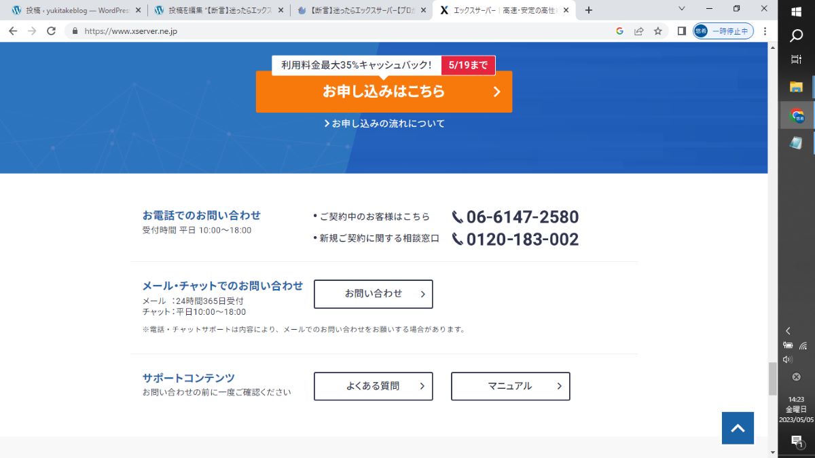Open the マニュアル button

pyautogui.click(x=510, y=386)
